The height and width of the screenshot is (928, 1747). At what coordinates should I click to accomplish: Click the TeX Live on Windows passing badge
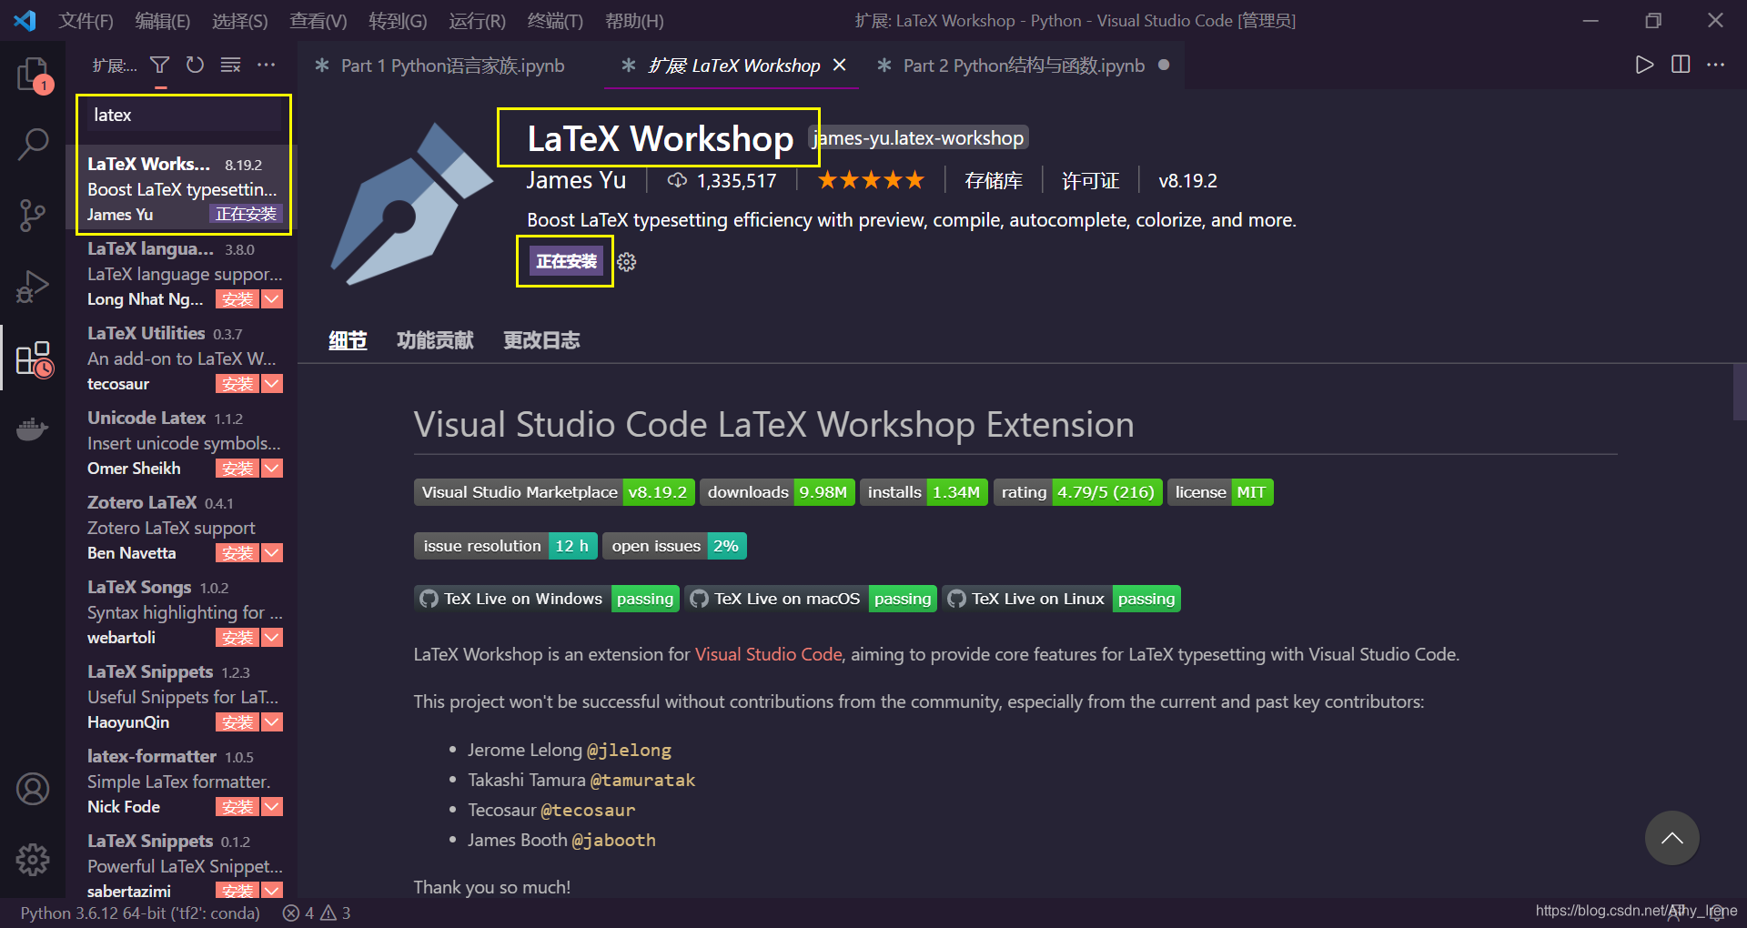pyautogui.click(x=547, y=599)
